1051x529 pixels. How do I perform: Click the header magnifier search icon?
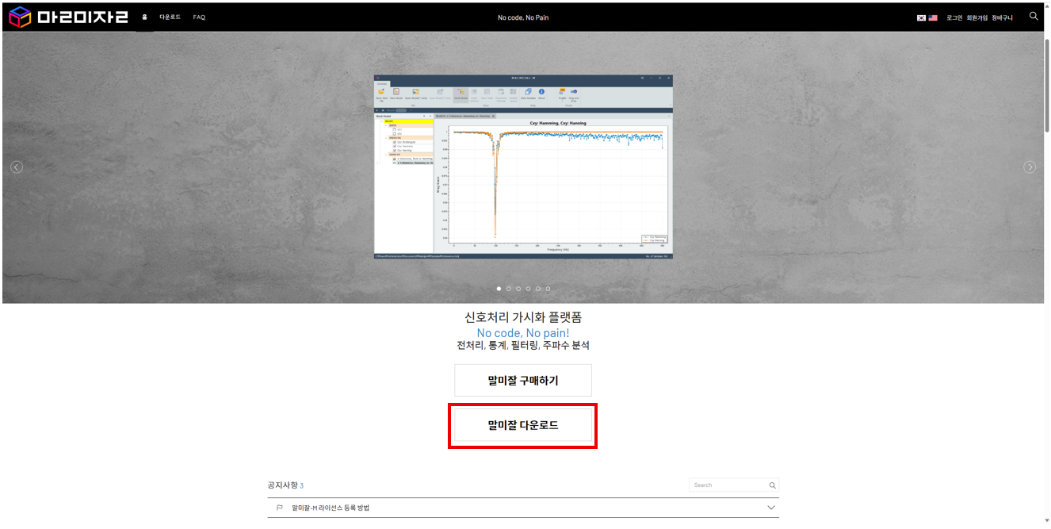pos(1034,16)
